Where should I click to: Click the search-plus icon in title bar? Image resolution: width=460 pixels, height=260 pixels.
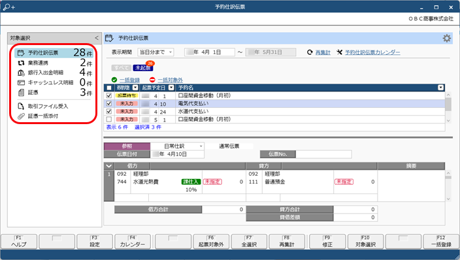8,7
